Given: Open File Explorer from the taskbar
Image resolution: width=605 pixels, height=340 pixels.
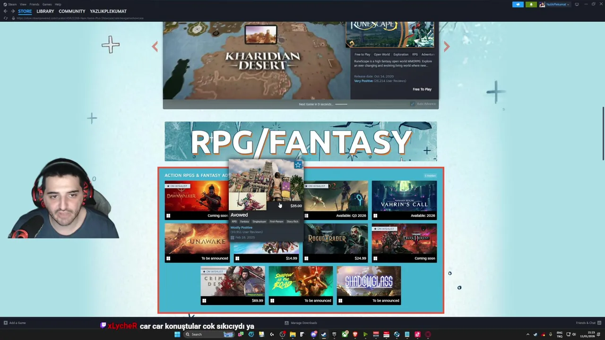Looking at the screenshot, I should click(293, 334).
